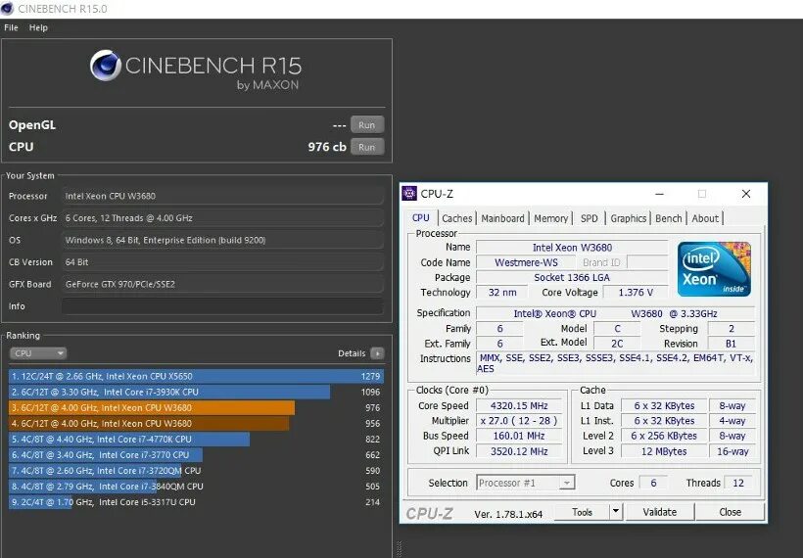Click the Technology value 32 nm
803x558 pixels.
pos(501,293)
